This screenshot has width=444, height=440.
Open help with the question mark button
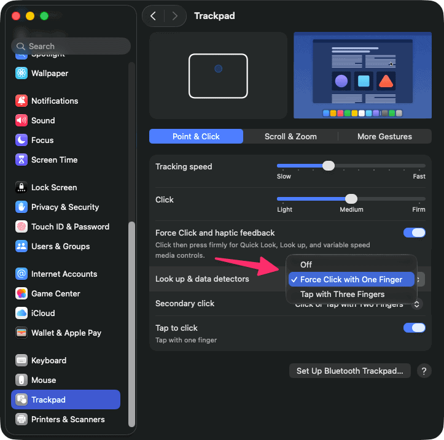[x=424, y=371]
